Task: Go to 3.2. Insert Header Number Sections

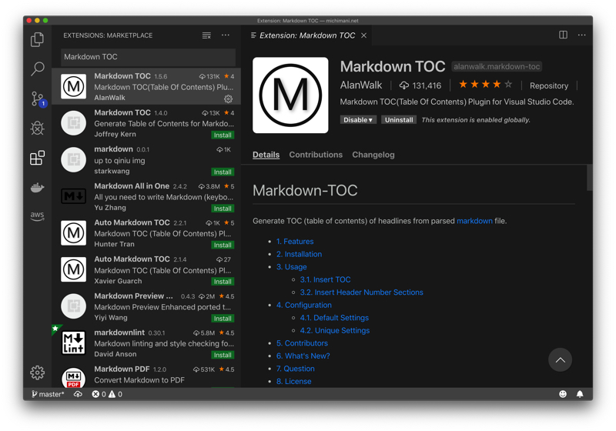Action: (x=361, y=292)
